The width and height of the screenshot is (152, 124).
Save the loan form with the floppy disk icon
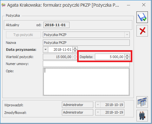coord(142,17)
